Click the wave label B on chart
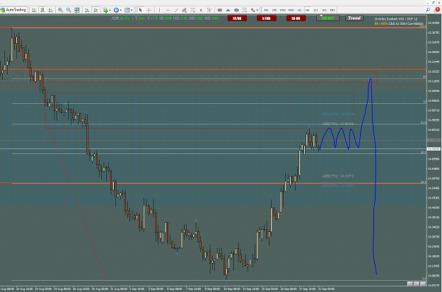This screenshot has height=292, width=442. click(196, 220)
